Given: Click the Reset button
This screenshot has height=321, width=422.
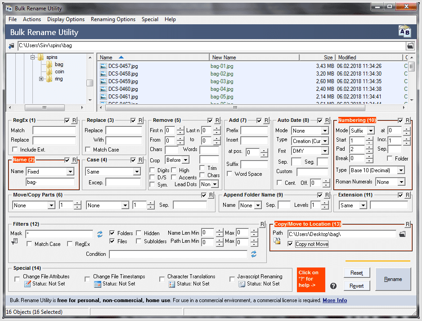Looking at the screenshot, I should (x=357, y=273).
